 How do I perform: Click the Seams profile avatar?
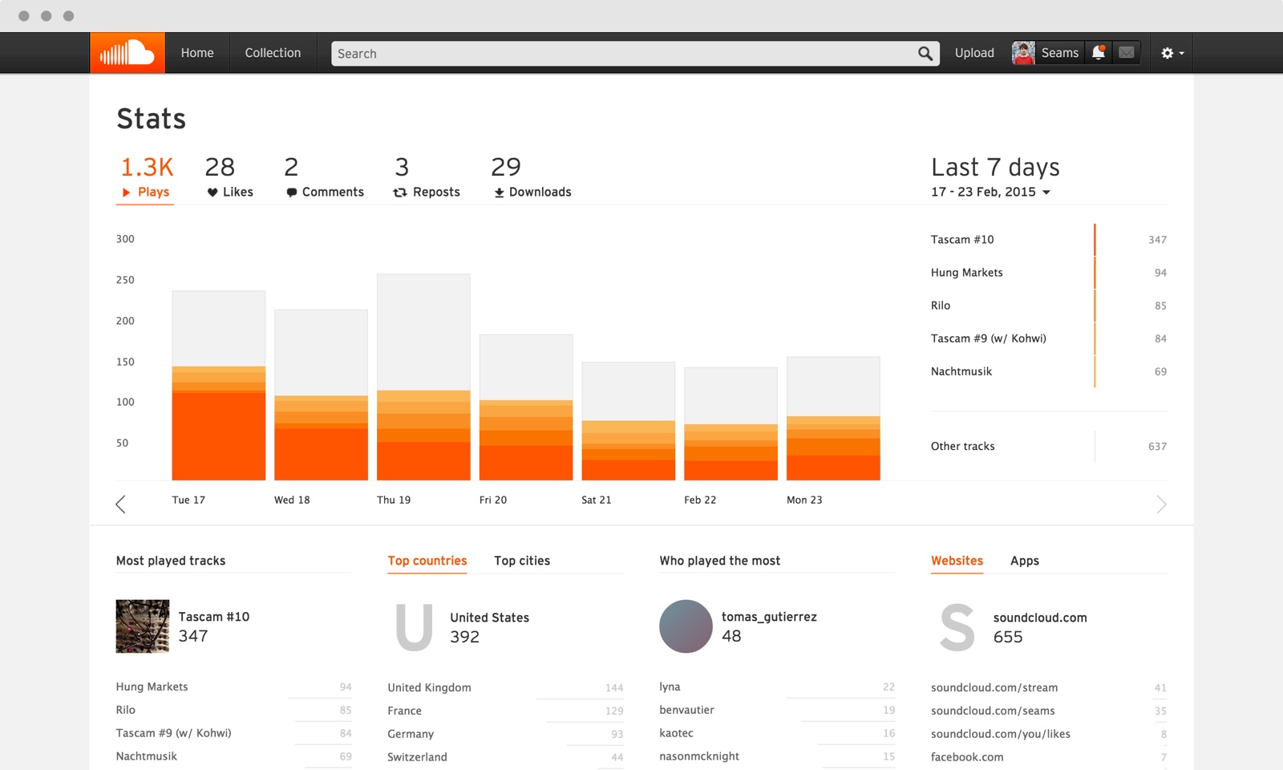coord(1023,52)
